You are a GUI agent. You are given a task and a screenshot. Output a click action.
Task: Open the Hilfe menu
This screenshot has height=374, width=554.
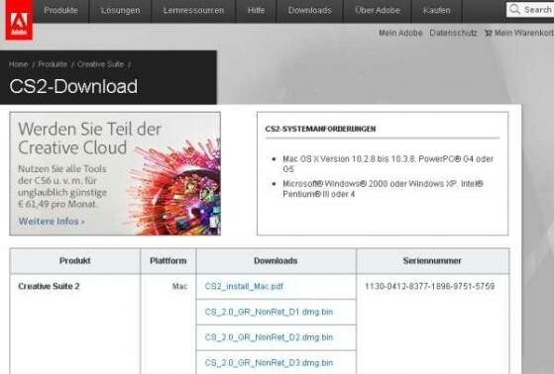click(x=256, y=11)
